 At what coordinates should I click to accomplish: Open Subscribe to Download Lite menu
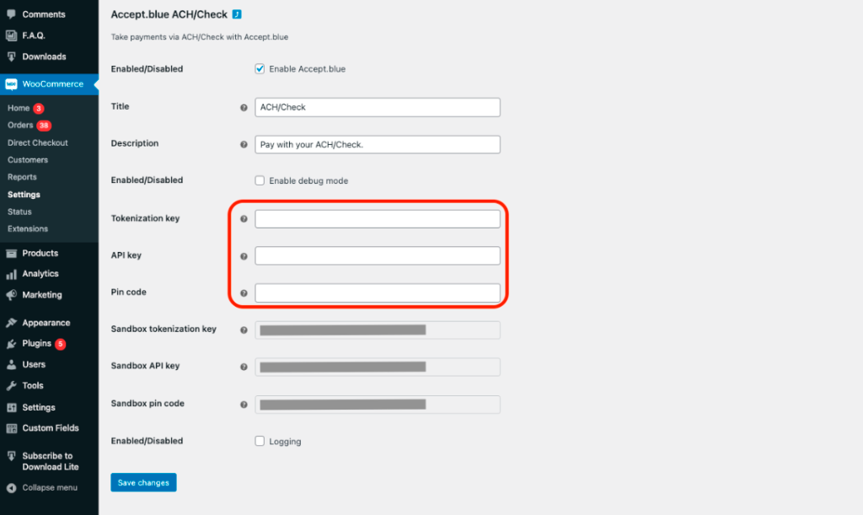(49, 461)
